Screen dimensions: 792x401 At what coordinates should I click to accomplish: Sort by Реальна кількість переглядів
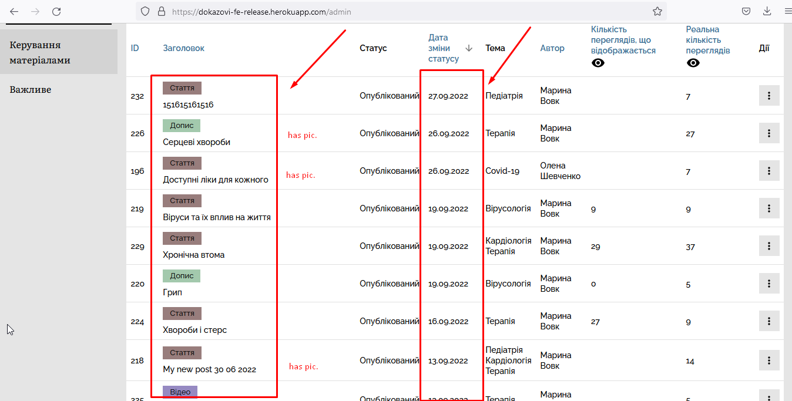708,40
